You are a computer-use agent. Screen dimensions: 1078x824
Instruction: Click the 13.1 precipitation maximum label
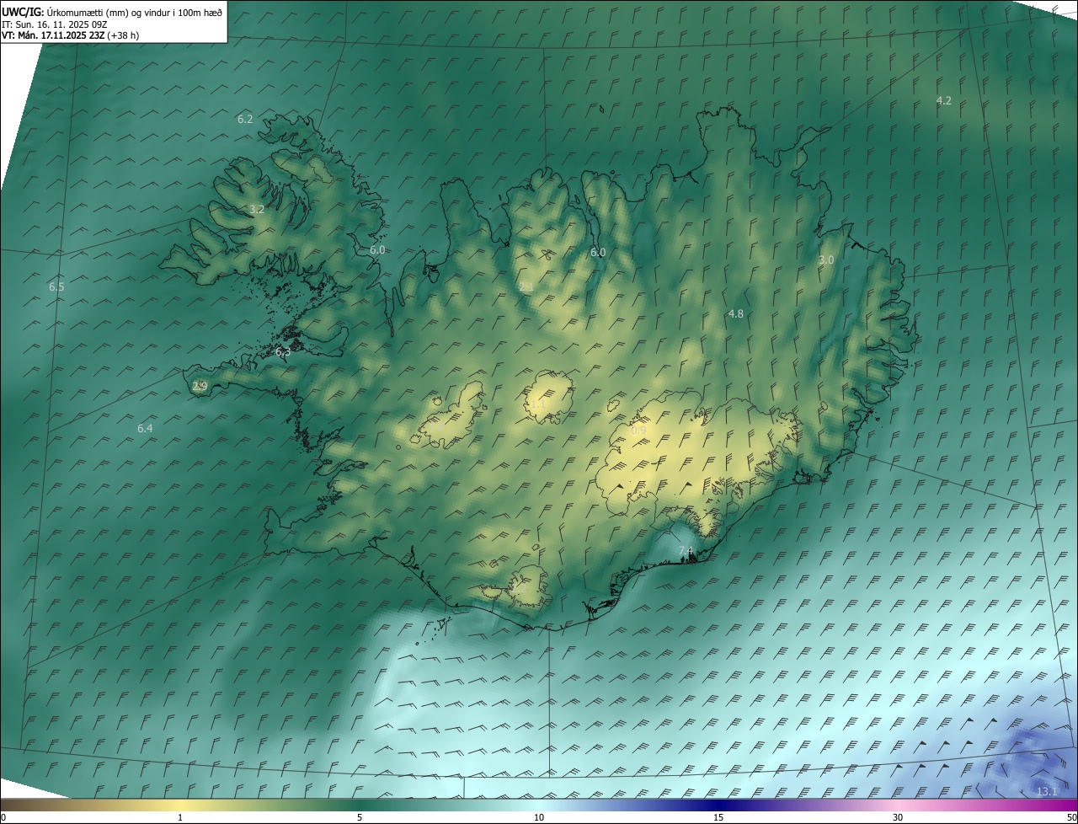1046,791
